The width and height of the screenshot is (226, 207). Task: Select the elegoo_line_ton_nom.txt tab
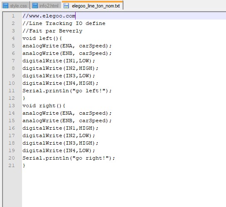coord(92,5)
